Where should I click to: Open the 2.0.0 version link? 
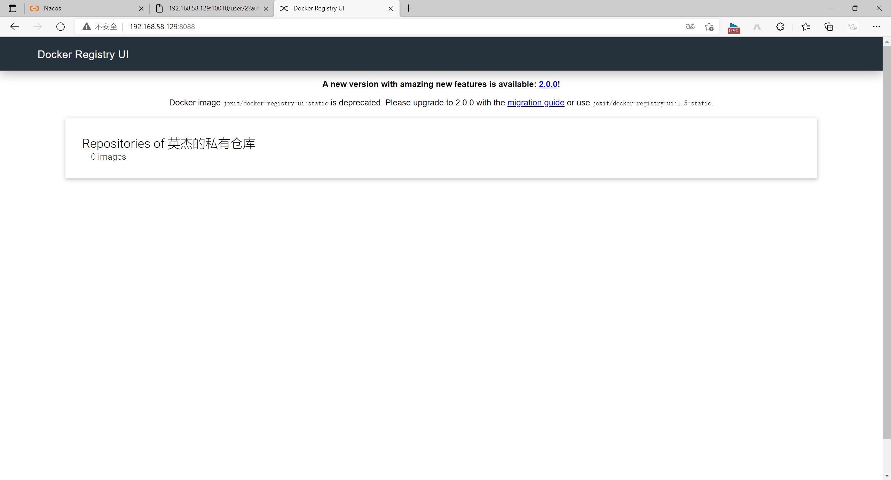click(548, 84)
